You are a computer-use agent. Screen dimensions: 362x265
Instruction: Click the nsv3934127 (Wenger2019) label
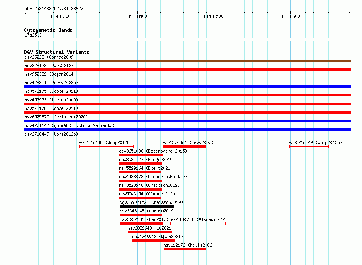(x=147, y=160)
